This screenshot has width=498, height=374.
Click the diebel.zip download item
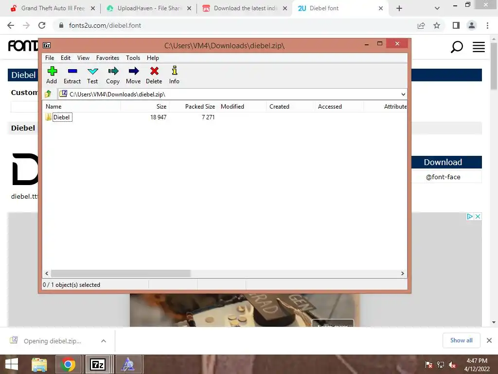(x=53, y=341)
